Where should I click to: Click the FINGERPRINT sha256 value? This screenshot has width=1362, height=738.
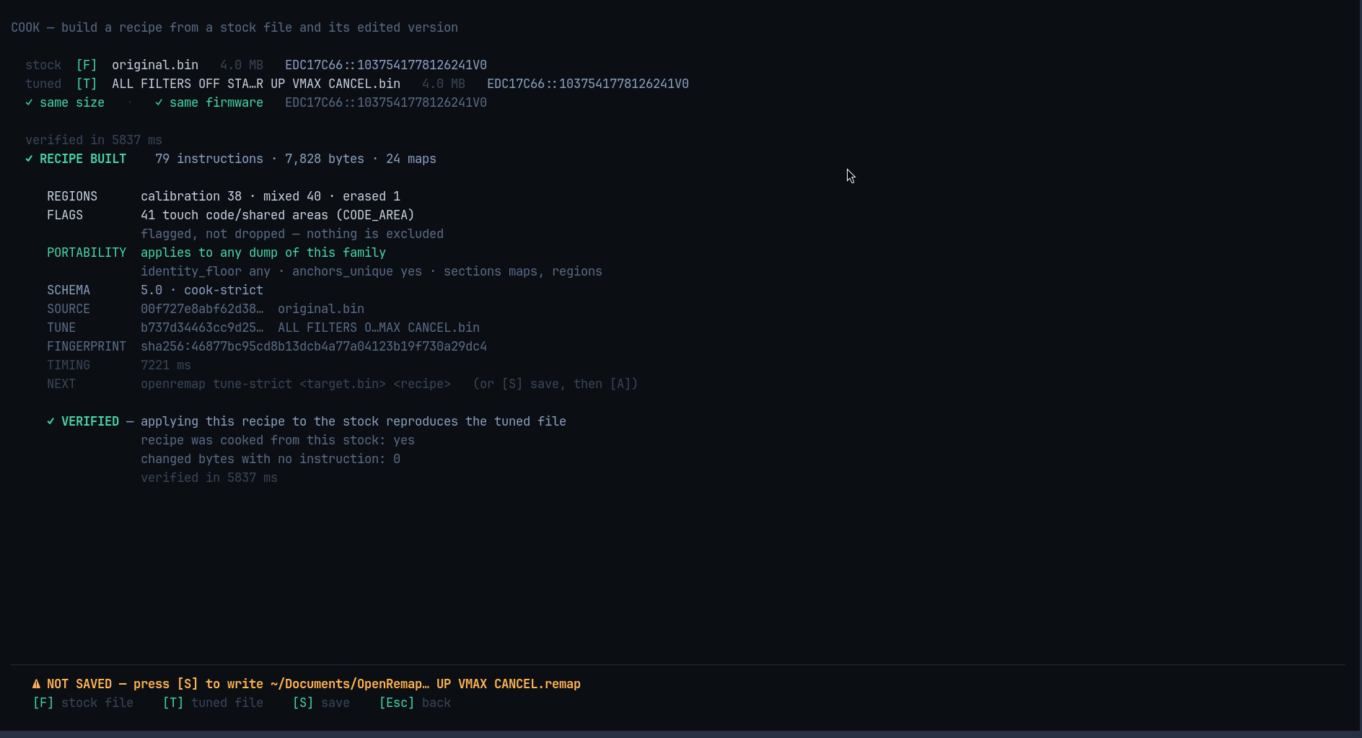coord(314,346)
